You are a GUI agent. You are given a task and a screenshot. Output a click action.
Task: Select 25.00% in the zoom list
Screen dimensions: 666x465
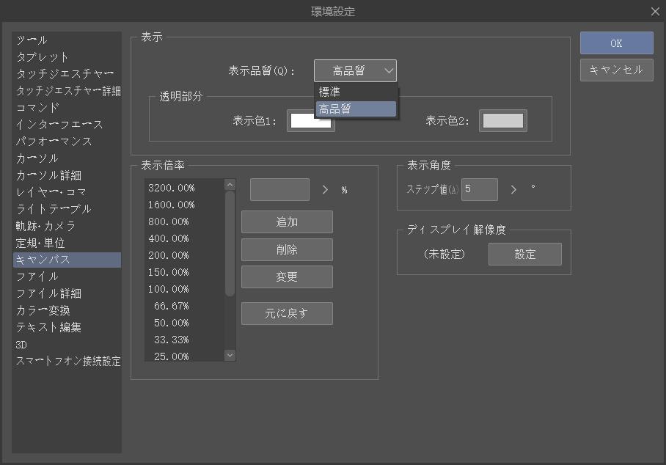click(184, 356)
